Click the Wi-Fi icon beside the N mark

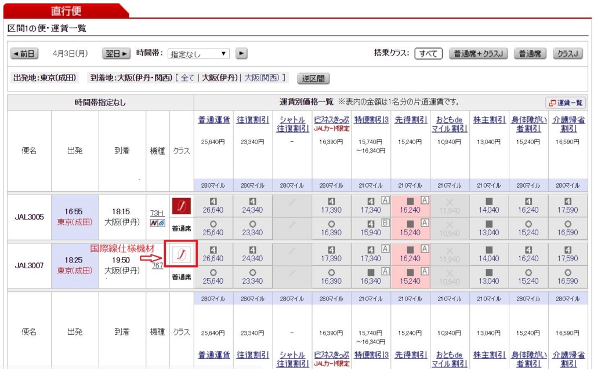[161, 223]
